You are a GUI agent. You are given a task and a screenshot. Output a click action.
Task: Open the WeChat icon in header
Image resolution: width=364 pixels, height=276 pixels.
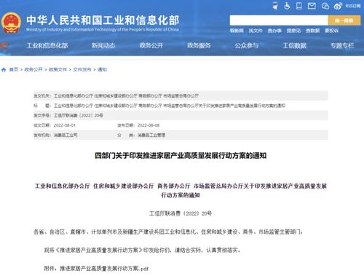pyautogui.click(x=325, y=6)
